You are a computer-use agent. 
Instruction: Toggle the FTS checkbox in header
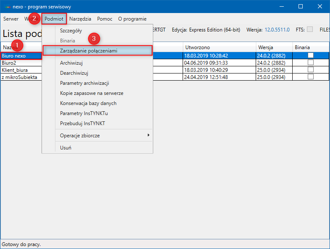[310, 30]
